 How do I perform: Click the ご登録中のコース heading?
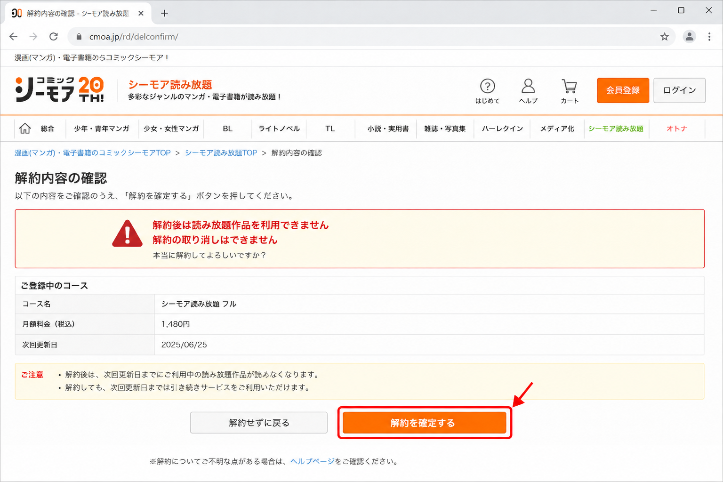[x=55, y=286]
